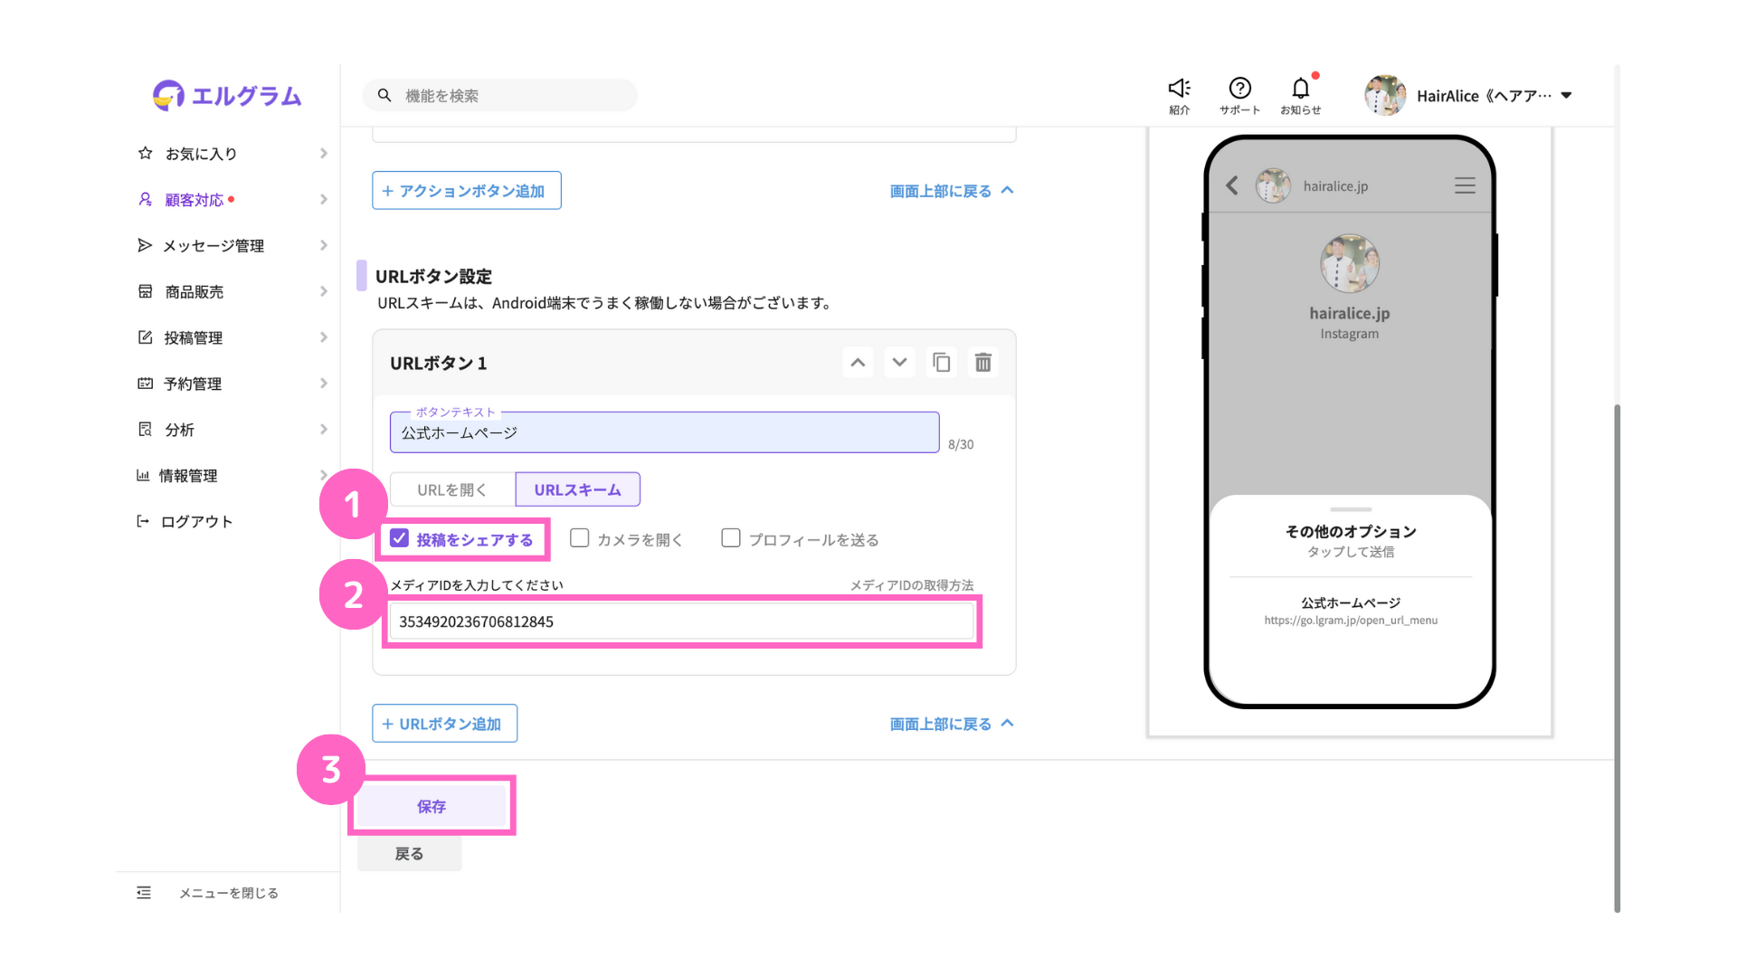The width and height of the screenshot is (1737, 977).
Task: Click the お気に入り star icon
Action: pos(145,153)
